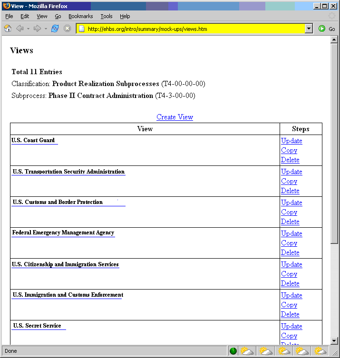Click the vertical scrollbar up arrow
Screen dimensions: 340x358
click(334, 39)
